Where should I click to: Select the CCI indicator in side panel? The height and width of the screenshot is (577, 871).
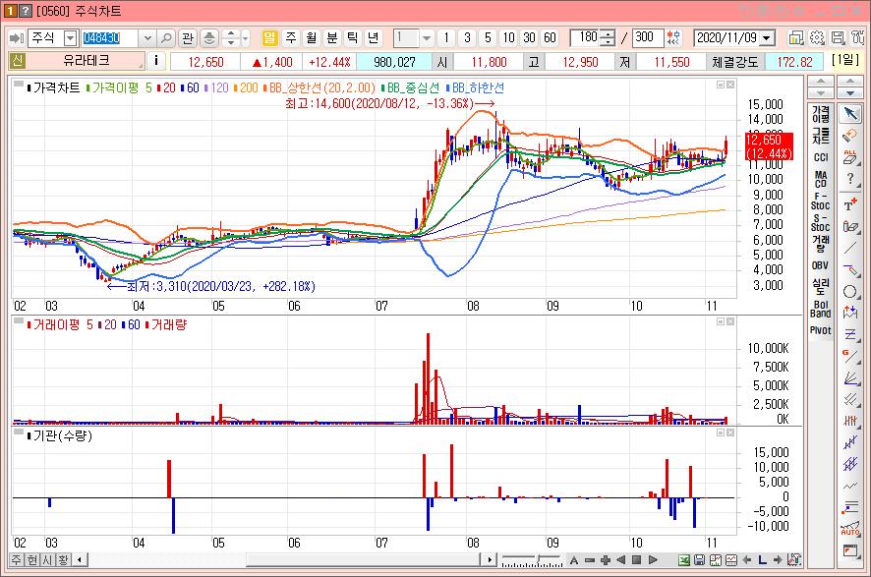pos(821,157)
